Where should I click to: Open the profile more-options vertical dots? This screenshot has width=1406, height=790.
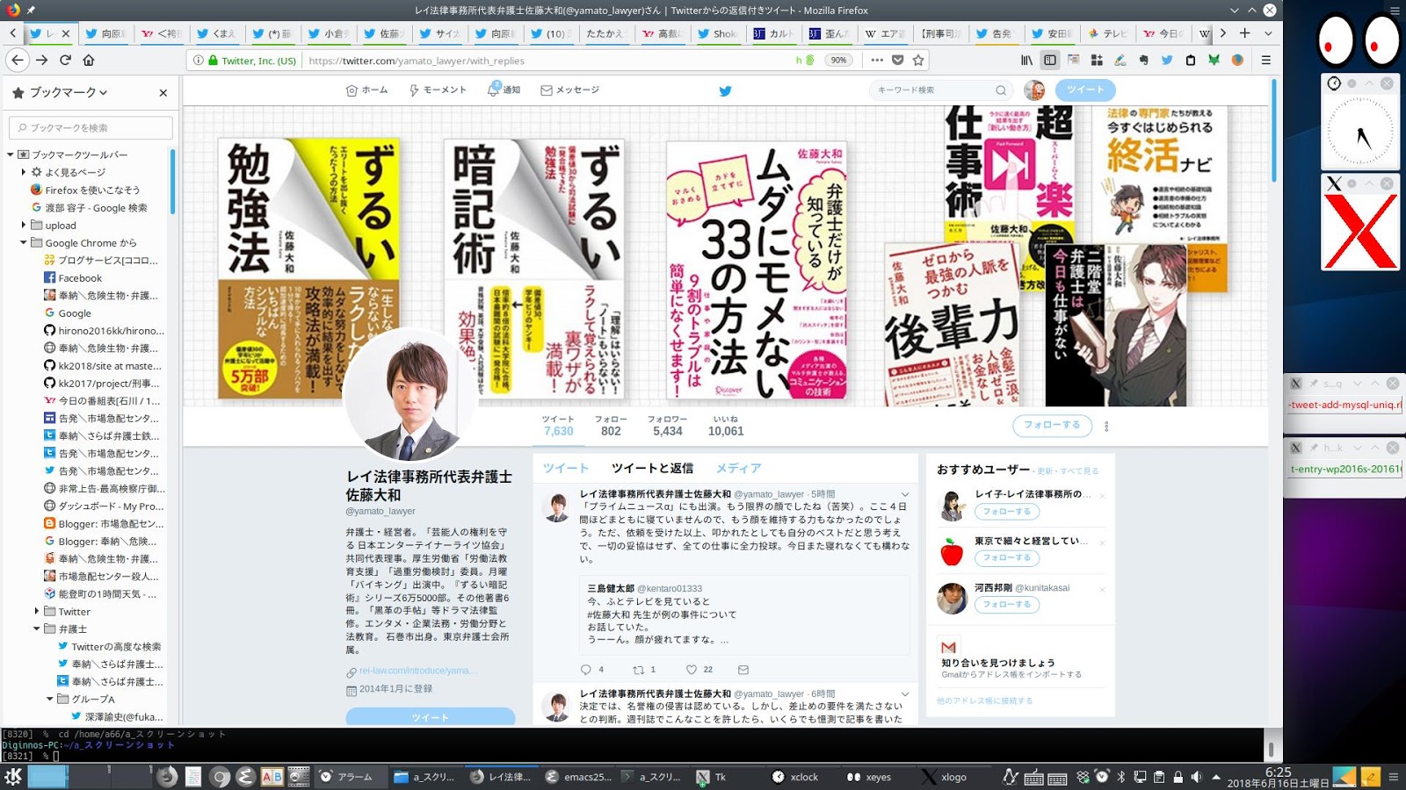click(1106, 427)
